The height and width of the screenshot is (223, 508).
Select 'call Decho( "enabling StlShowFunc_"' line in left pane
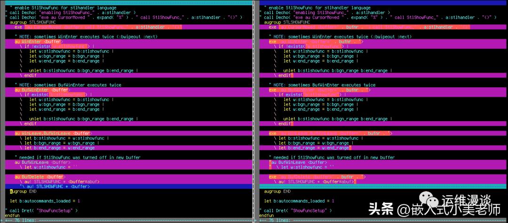pyautogui.click(x=70, y=13)
